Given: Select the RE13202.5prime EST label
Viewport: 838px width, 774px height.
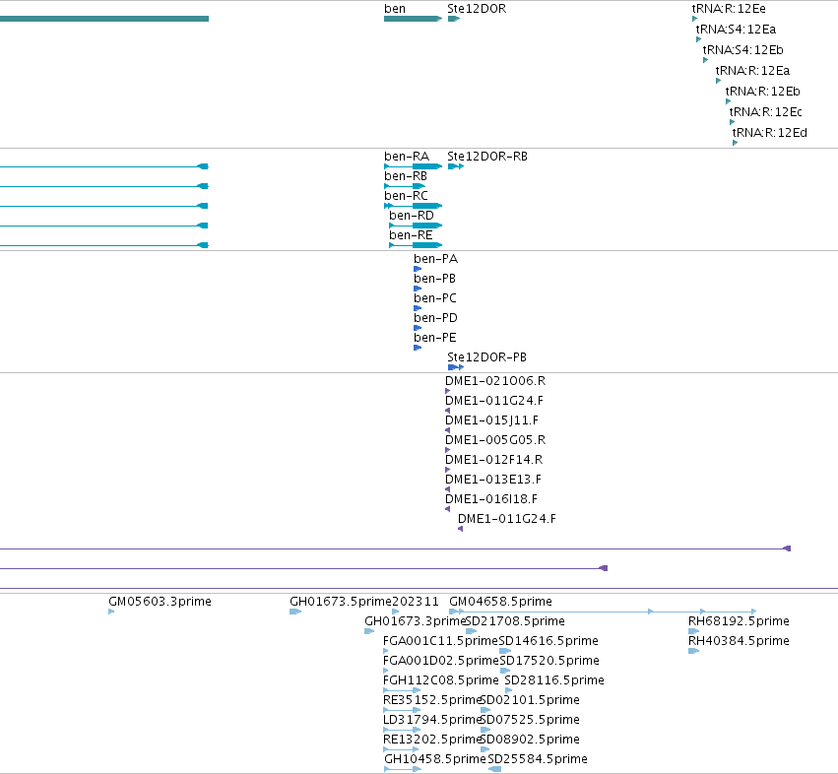Looking at the screenshot, I should pos(432,740).
